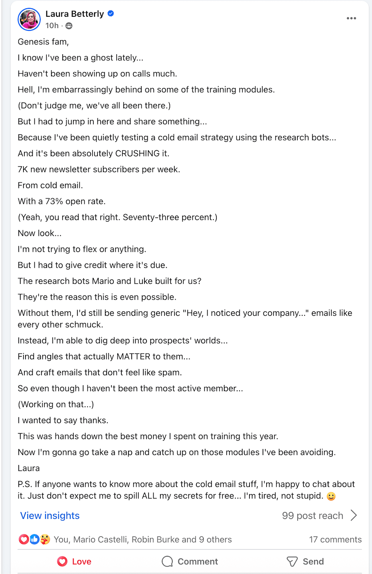372x574 pixels.
Task: Click the red heart reaction icon
Action: pos(24,540)
